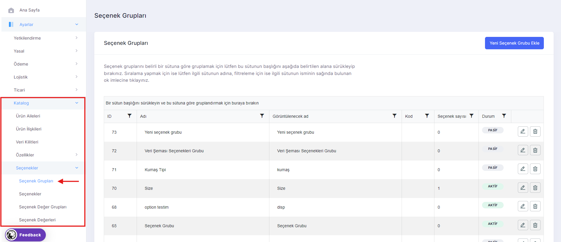
Task: Sort by the ID column header
Action: [x=109, y=116]
